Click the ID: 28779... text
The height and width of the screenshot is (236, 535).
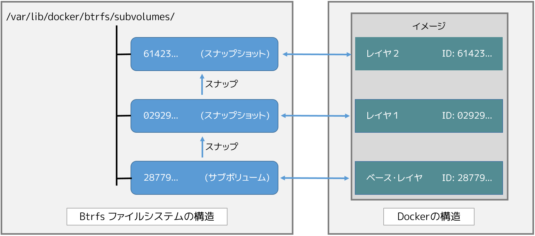click(x=467, y=178)
